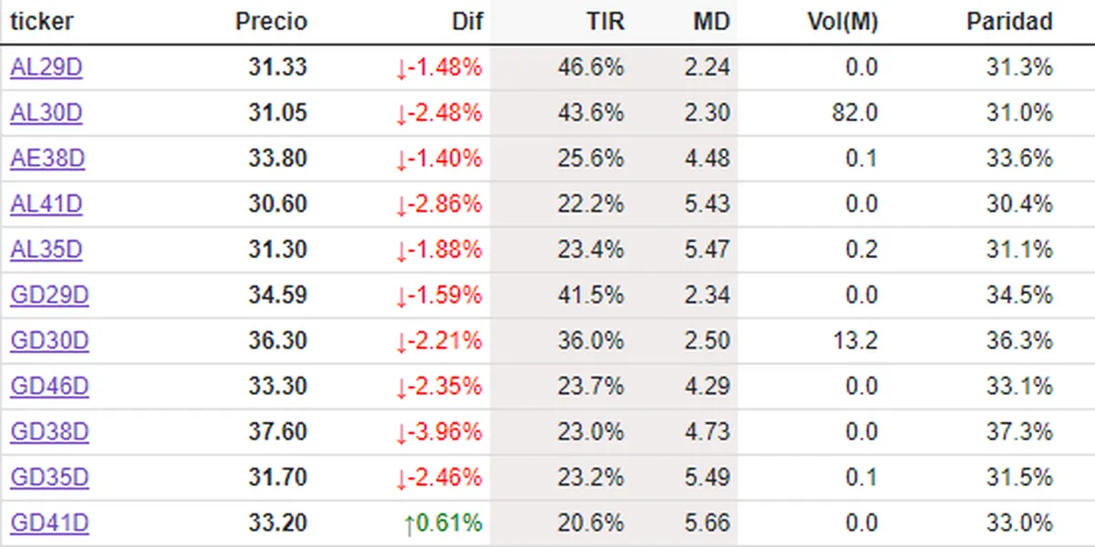This screenshot has width=1095, height=547.
Task: Select the AL35D ticker link
Action: coord(47,250)
